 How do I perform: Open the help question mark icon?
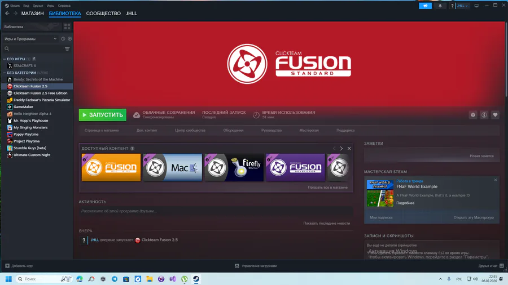(452, 6)
